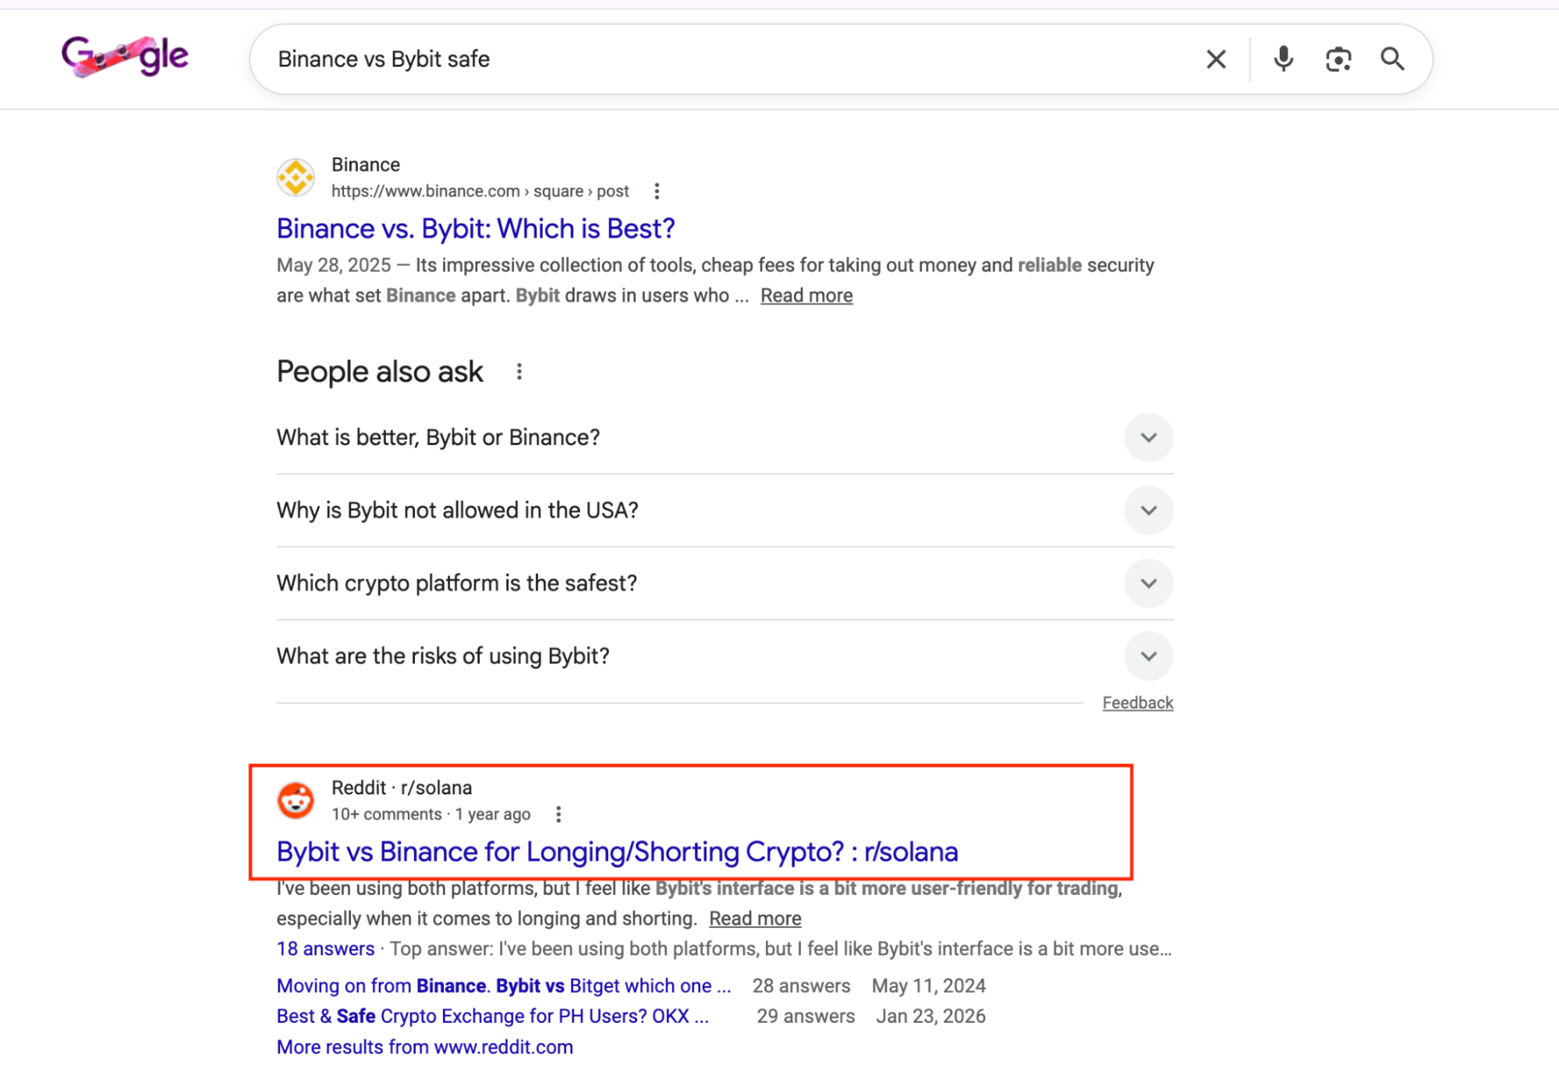Click the Feedback link
The image size is (1559, 1072).
coord(1137,702)
